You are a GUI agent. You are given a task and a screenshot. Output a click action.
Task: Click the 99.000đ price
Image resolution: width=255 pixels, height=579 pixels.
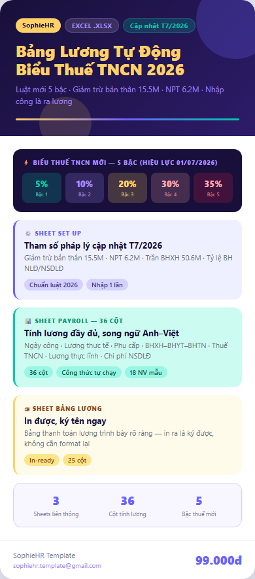tap(218, 560)
